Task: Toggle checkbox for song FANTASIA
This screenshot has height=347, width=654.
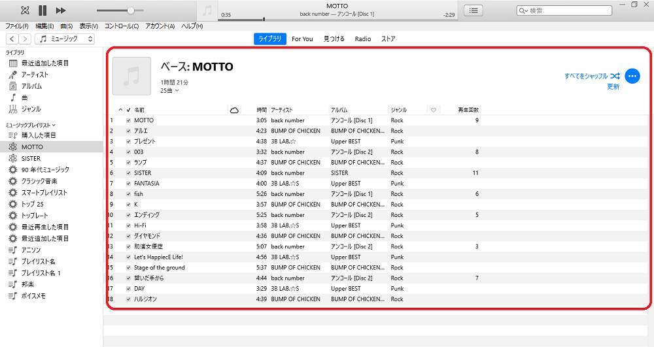Action: tap(128, 184)
